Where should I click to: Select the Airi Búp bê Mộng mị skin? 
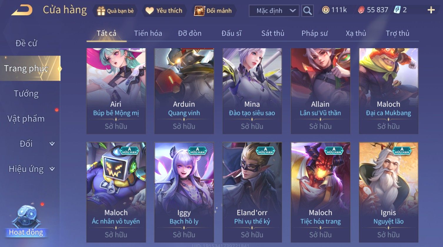[116, 91]
